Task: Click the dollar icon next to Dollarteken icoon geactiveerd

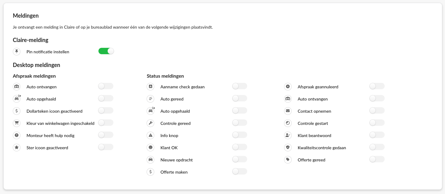Action: [x=16, y=111]
